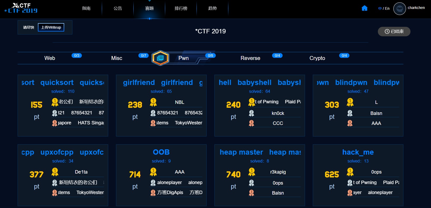
Task: Click the hexagon Pwn category badge icon
Action: (160, 58)
